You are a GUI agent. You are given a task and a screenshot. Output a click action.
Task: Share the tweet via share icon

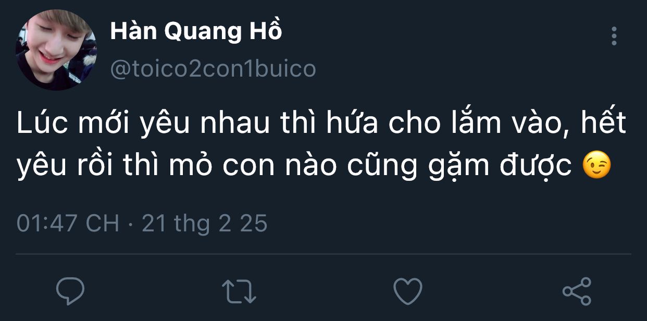tap(577, 291)
